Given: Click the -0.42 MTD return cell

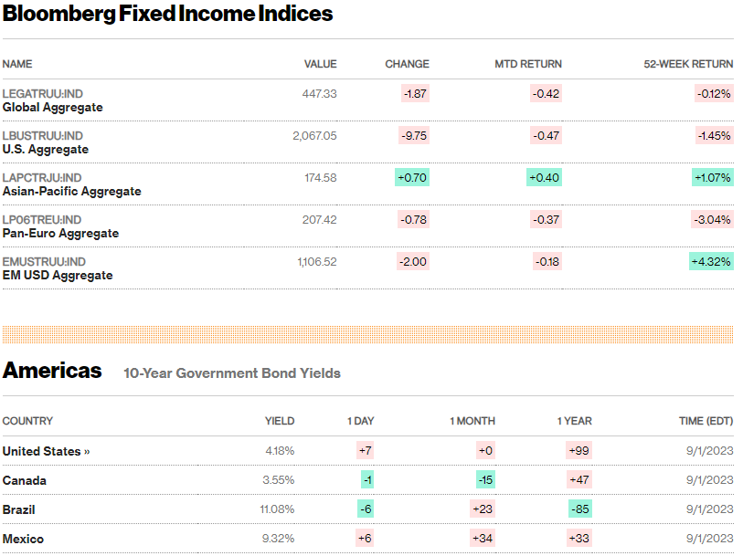Looking at the screenshot, I should (546, 94).
